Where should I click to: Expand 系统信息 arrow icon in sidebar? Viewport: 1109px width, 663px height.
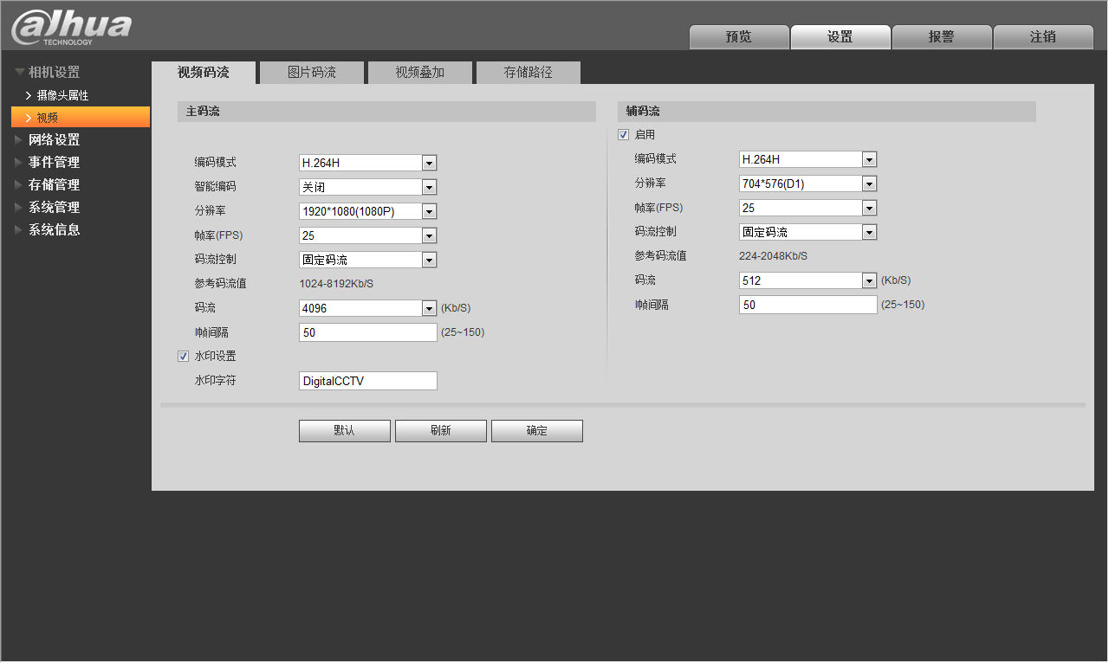(19, 229)
